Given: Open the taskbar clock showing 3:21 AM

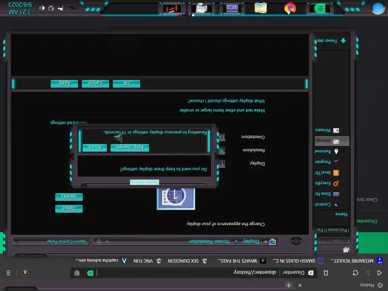Looking at the screenshot, I should pyautogui.click(x=20, y=8).
